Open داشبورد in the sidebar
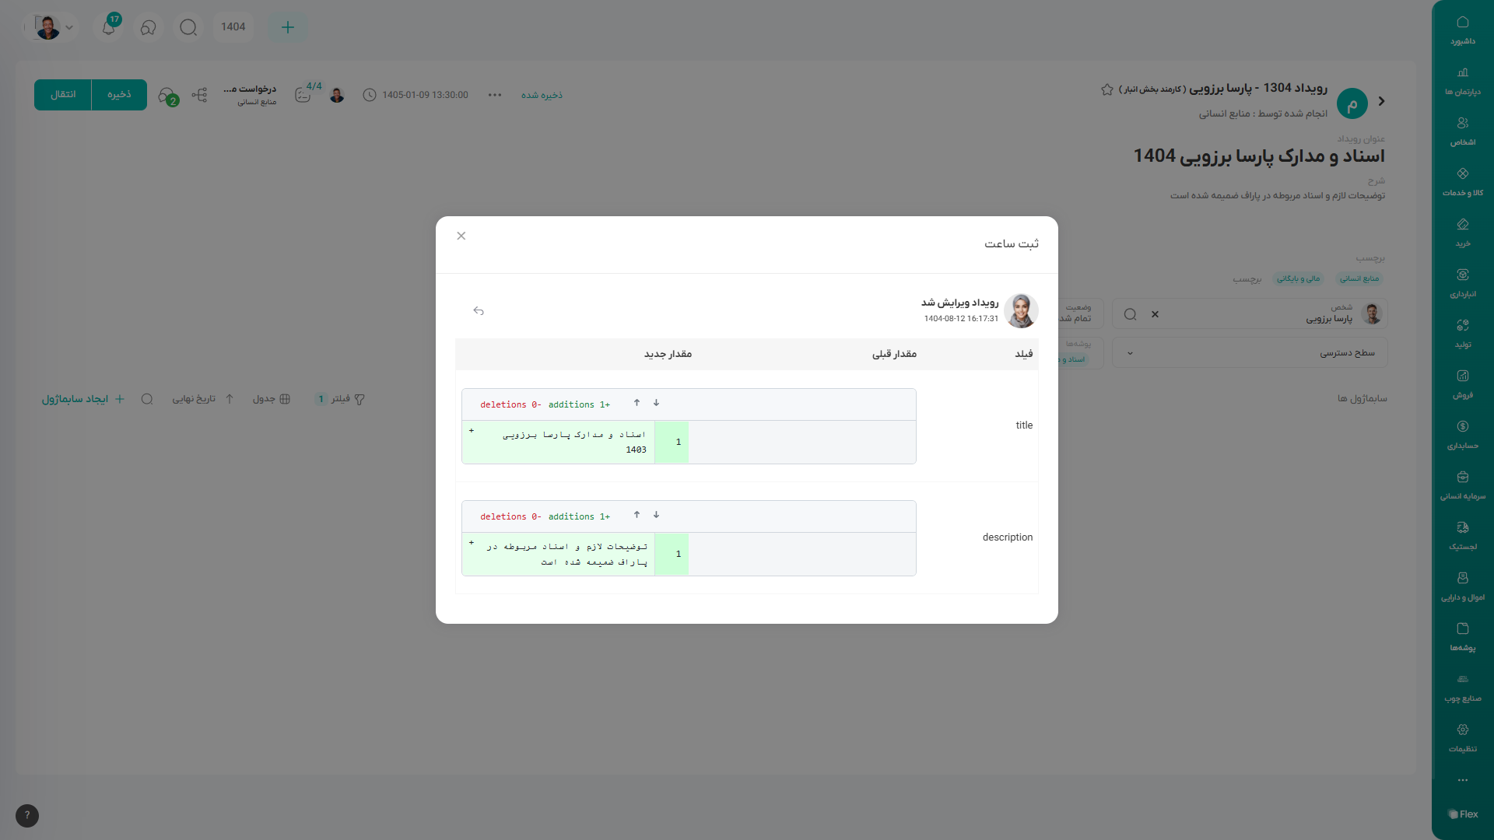 [1462, 30]
